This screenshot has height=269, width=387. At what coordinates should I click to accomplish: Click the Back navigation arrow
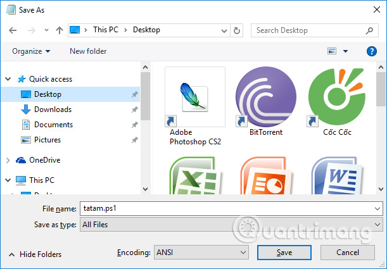coord(13,30)
